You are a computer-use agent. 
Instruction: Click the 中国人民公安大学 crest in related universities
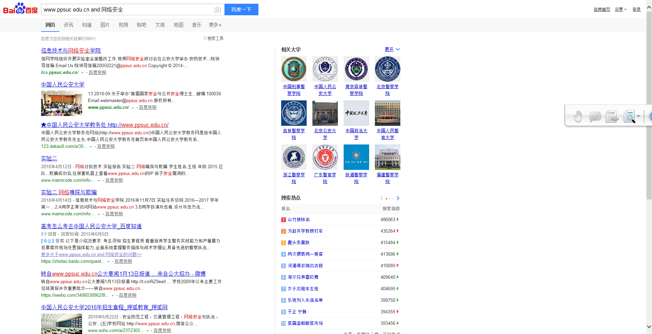click(x=325, y=69)
